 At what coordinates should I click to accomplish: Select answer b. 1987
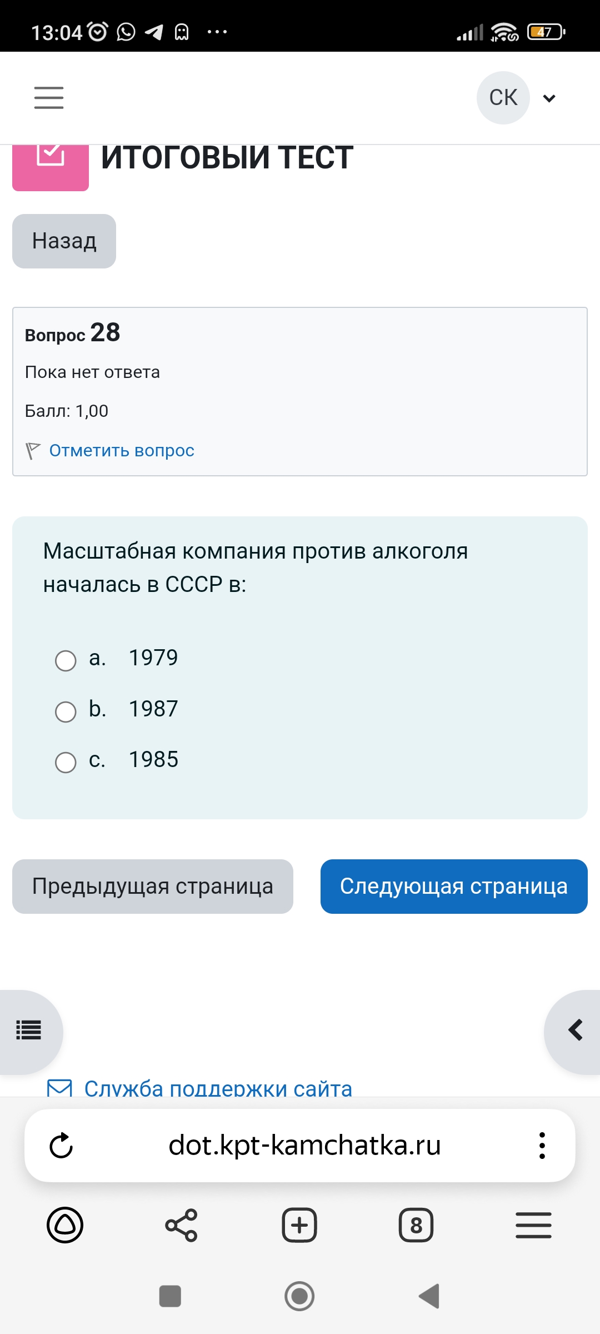[x=66, y=711]
